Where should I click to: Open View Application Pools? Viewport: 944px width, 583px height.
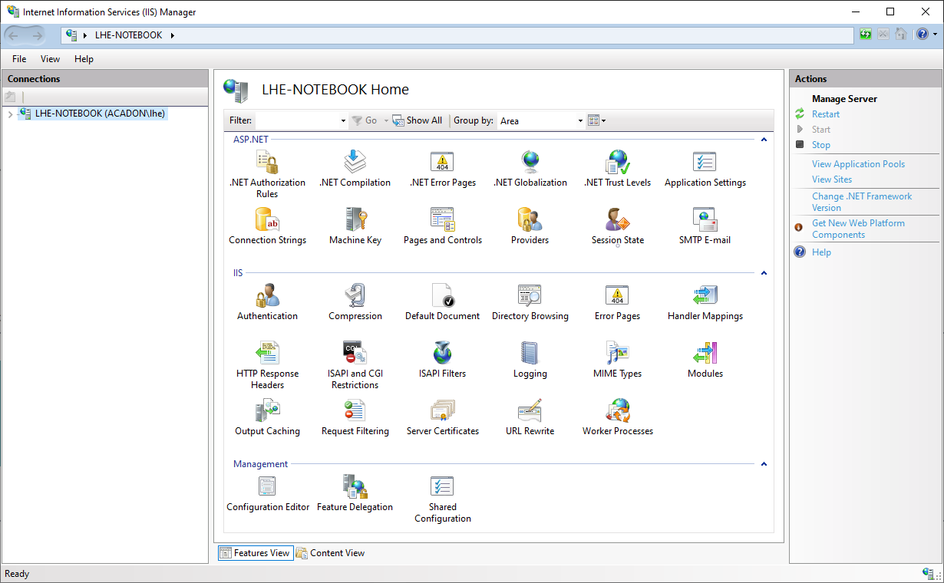point(857,163)
